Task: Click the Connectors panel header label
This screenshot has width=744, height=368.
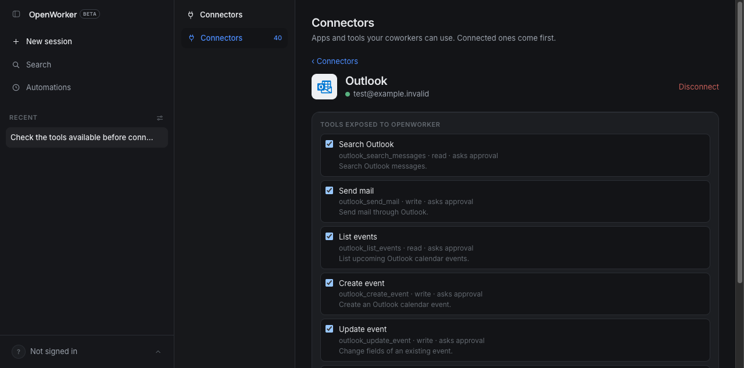Action: tap(221, 15)
